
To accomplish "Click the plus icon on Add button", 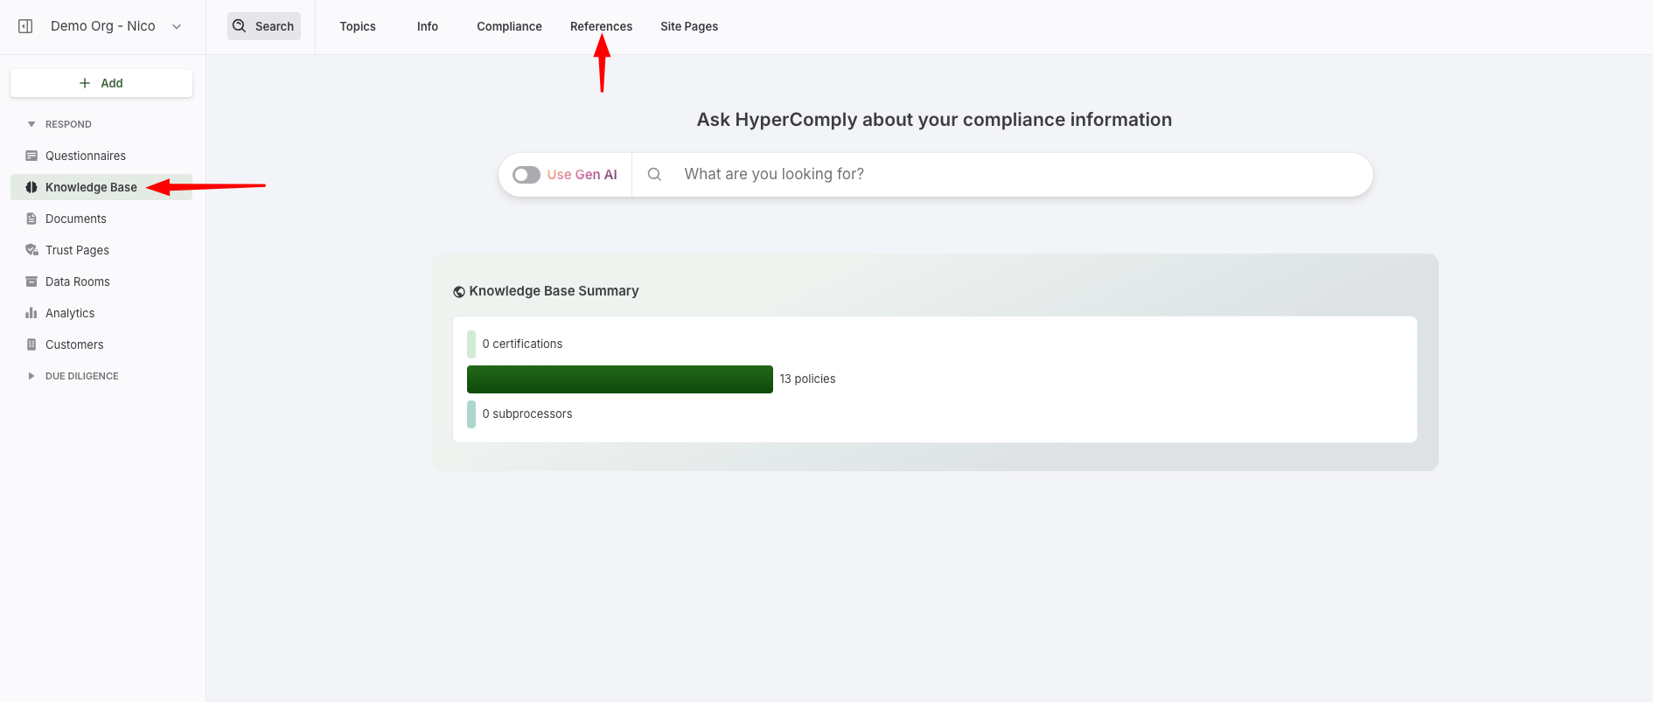I will (85, 83).
